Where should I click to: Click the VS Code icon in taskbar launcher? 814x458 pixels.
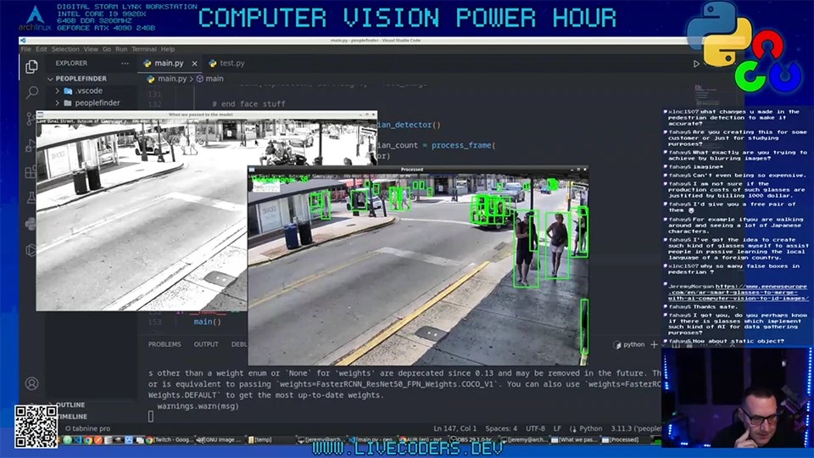point(78,440)
